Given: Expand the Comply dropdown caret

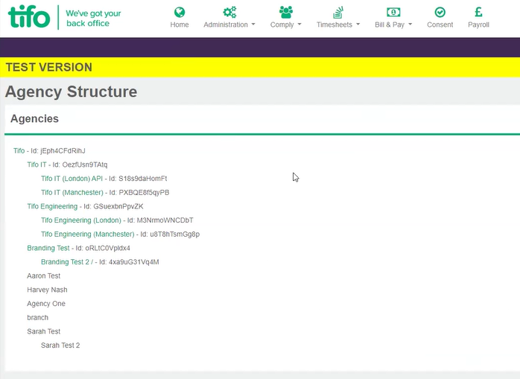Looking at the screenshot, I should pyautogui.click(x=299, y=25).
